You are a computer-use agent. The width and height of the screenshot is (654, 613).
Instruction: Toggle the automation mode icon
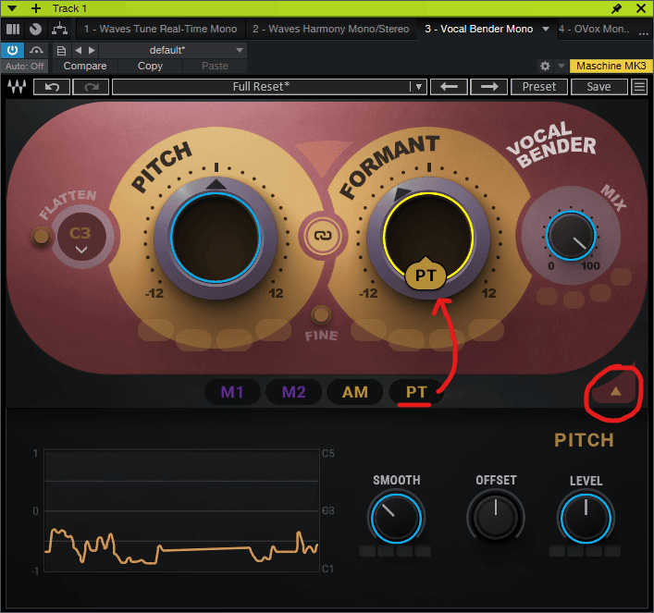37,51
